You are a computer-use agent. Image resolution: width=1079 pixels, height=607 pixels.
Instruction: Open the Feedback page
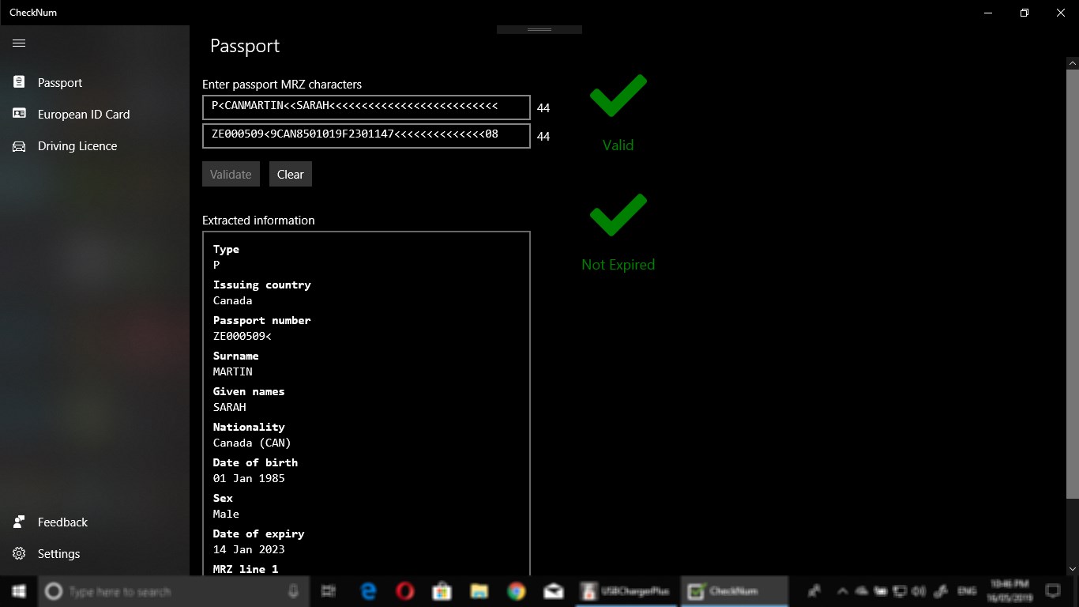click(x=95, y=522)
